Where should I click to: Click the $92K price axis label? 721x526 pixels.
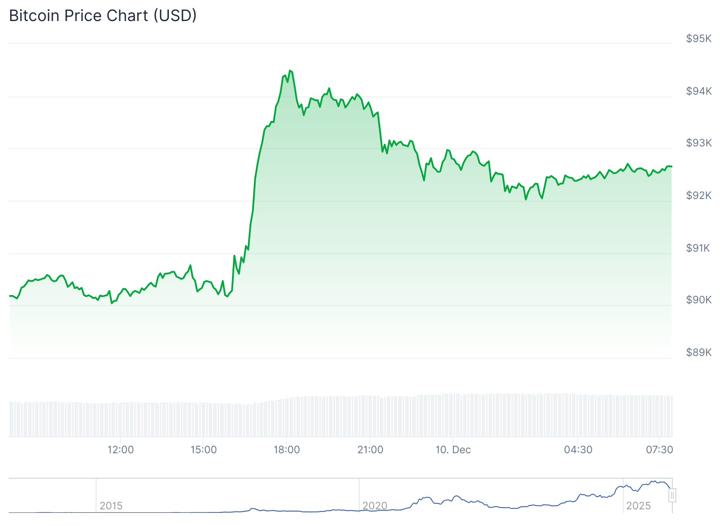pos(699,195)
